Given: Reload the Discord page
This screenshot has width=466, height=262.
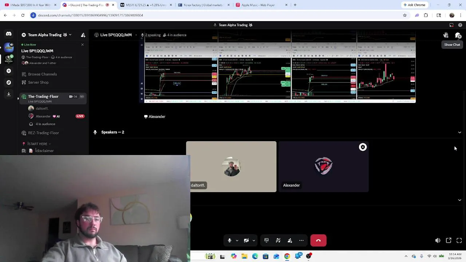Looking at the screenshot, I should click(x=23, y=15).
